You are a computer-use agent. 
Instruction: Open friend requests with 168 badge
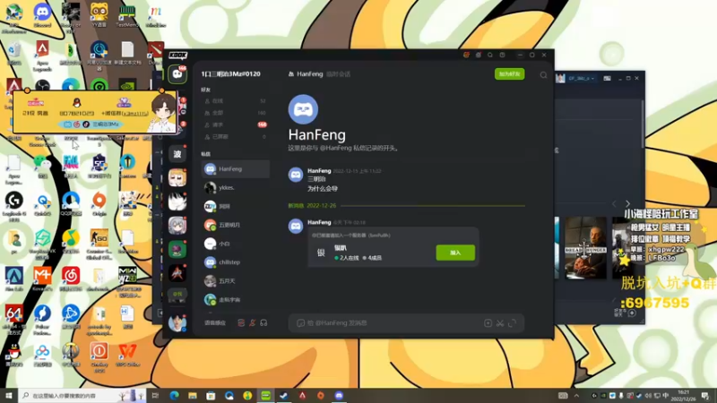tap(236, 124)
